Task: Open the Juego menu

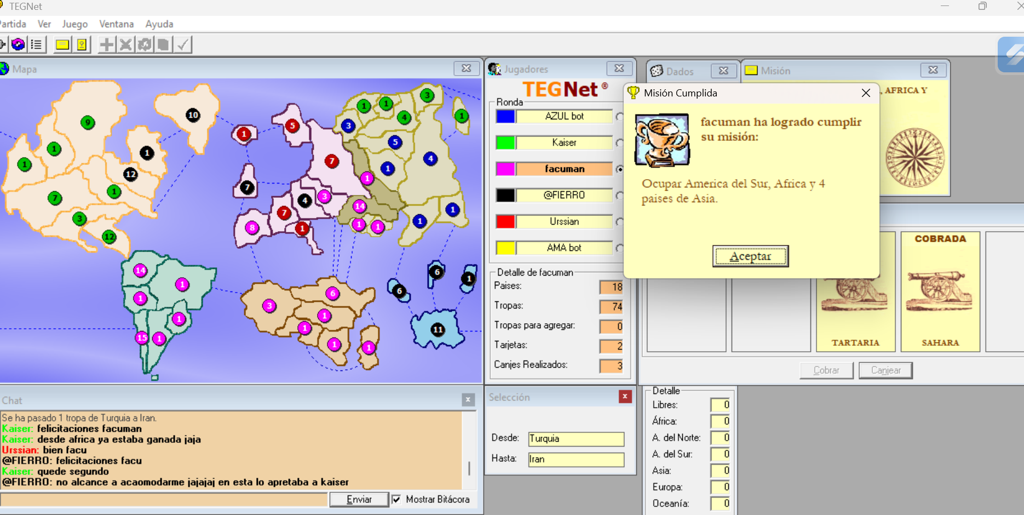Action: pyautogui.click(x=74, y=24)
